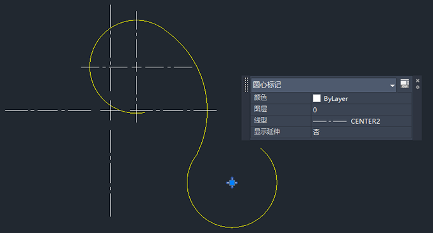Click the 线型 property label
The height and width of the screenshot is (233, 433).
[x=260, y=120]
